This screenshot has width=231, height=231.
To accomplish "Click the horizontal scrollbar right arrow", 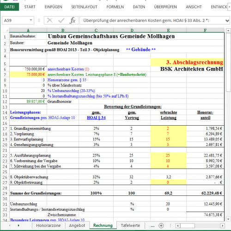I will [x=222, y=226].
